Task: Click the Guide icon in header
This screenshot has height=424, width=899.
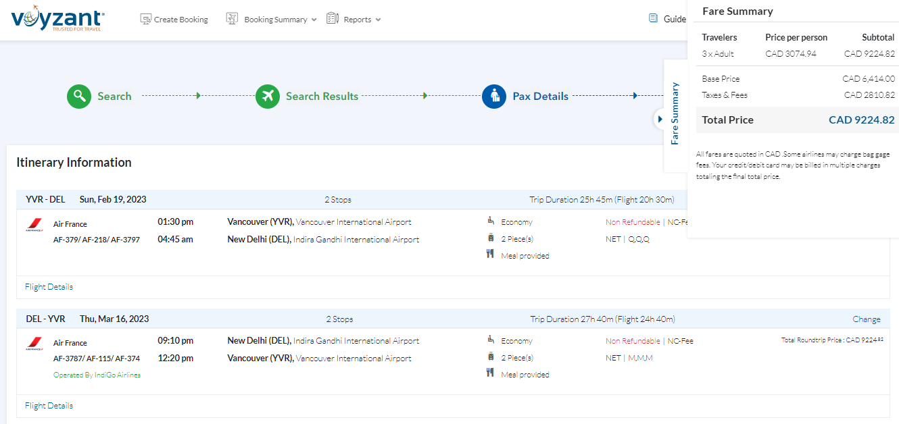Action: tap(653, 19)
